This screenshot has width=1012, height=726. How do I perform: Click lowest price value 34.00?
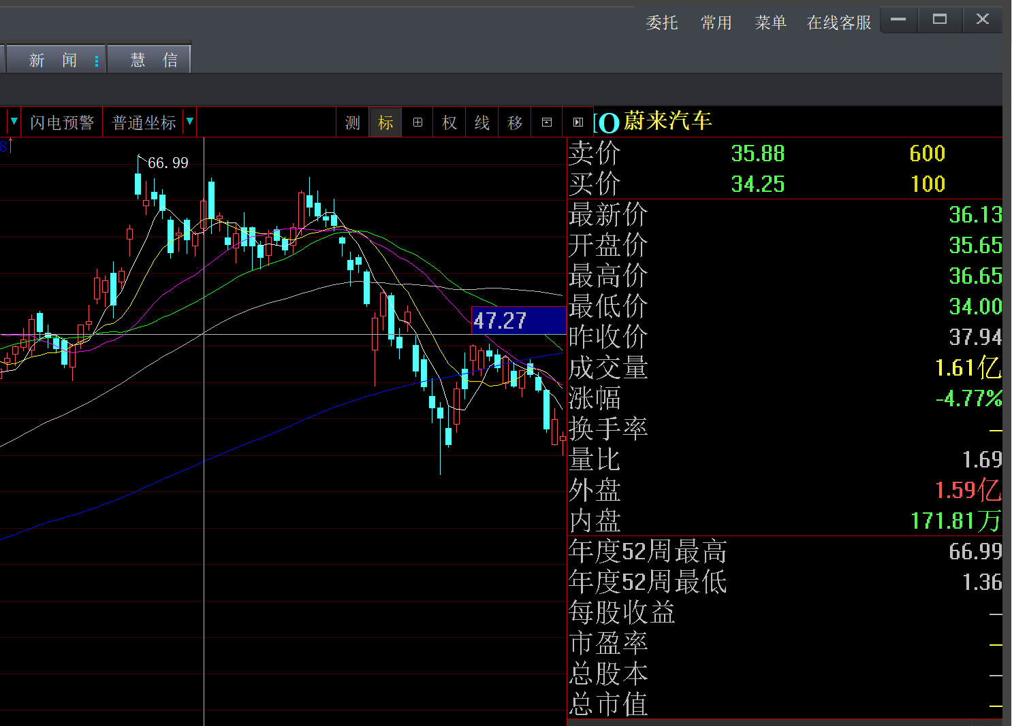coord(975,307)
